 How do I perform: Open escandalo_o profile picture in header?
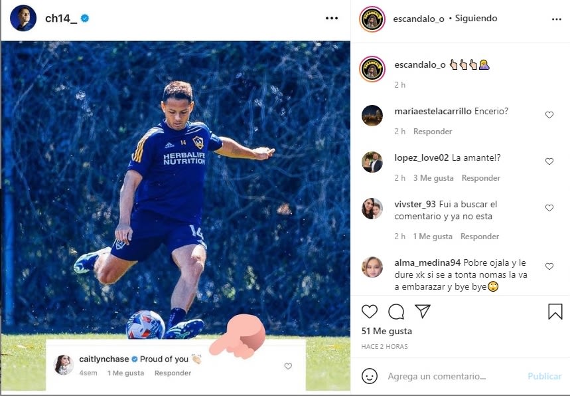[372, 19]
